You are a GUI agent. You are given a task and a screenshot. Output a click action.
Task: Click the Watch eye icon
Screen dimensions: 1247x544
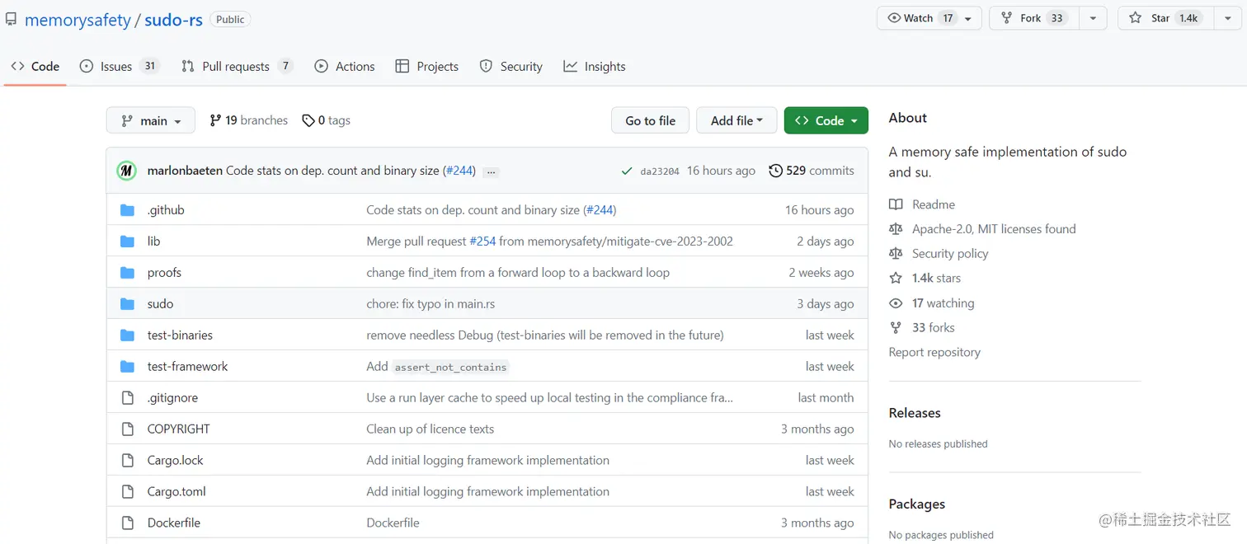click(x=894, y=18)
